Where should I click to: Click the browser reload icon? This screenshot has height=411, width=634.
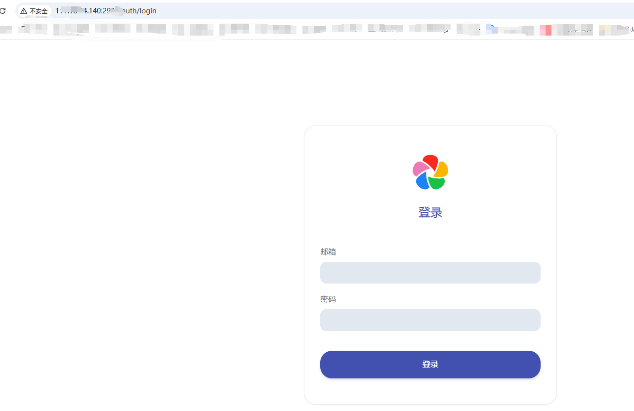pyautogui.click(x=2, y=10)
